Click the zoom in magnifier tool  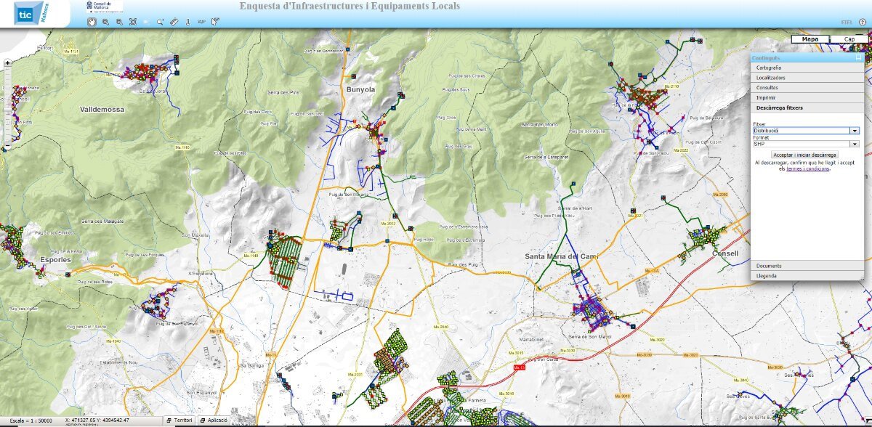tap(106, 22)
